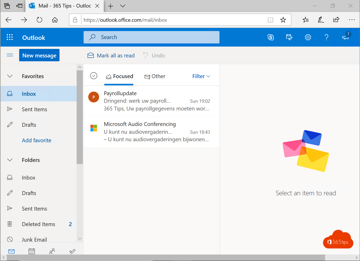Switch to the Other inbox tab
The image size is (360, 261).
[155, 76]
